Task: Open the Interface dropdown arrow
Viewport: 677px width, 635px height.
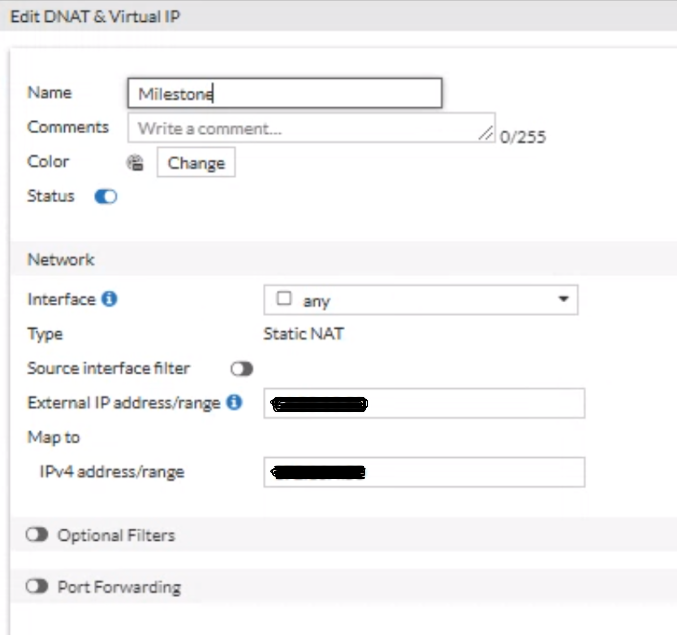Action: [x=563, y=299]
